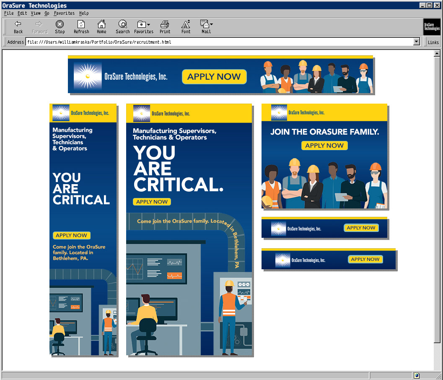Click the control room illustration in large ad
443x380 pixels.
tap(189, 284)
